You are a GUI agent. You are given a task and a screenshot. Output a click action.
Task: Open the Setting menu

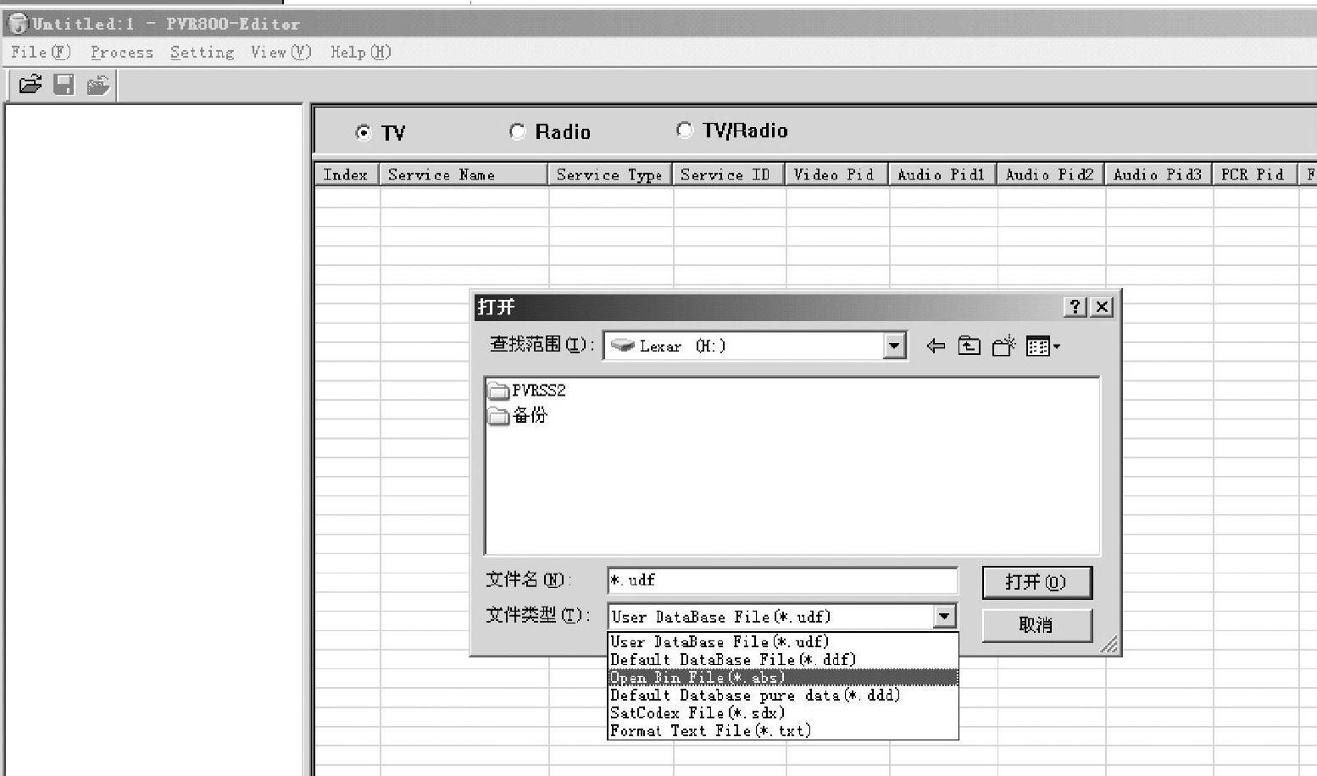(202, 53)
